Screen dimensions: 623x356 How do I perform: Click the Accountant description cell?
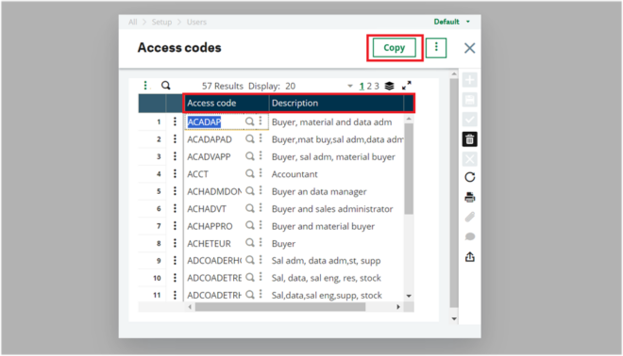[295, 174]
